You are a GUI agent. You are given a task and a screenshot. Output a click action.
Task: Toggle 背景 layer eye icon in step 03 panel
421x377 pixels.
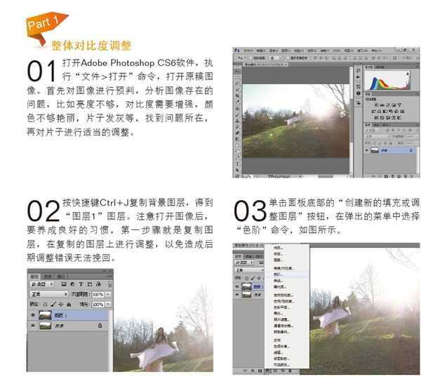click(x=237, y=294)
